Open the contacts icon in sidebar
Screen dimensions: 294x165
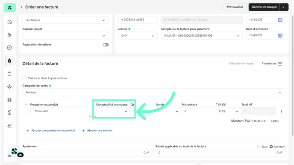[x=9, y=35]
